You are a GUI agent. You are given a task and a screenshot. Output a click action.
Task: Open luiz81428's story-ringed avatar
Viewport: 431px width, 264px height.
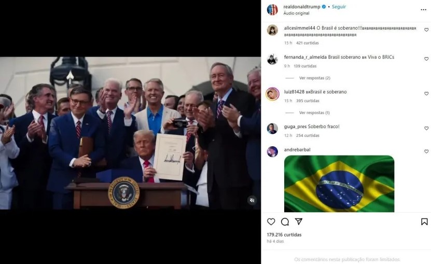point(272,94)
